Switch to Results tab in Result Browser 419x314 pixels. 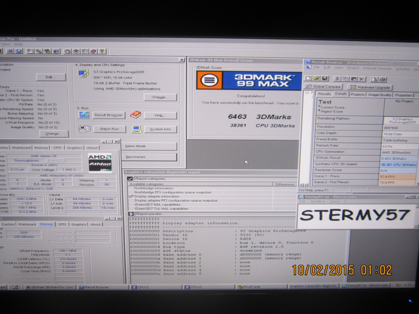coord(324,94)
